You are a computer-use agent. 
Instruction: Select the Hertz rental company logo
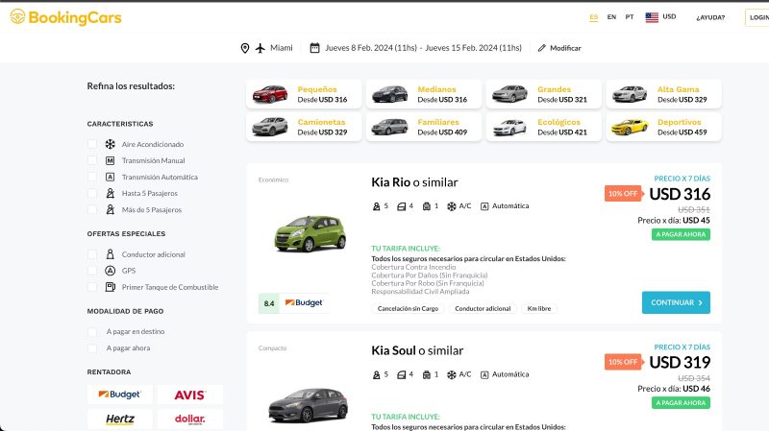[x=119, y=419]
